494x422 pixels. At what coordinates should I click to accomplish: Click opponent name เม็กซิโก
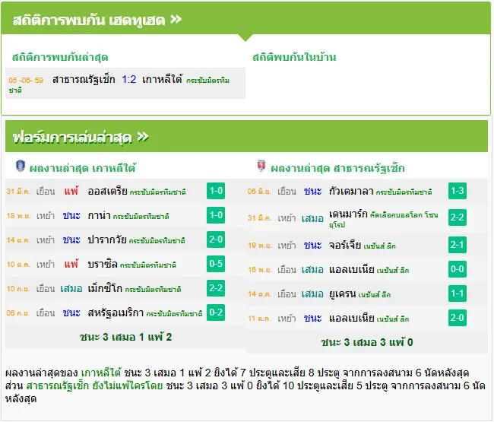pyautogui.click(x=105, y=288)
